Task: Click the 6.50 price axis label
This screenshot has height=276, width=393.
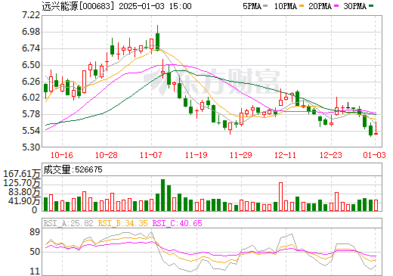Action: click(31, 65)
